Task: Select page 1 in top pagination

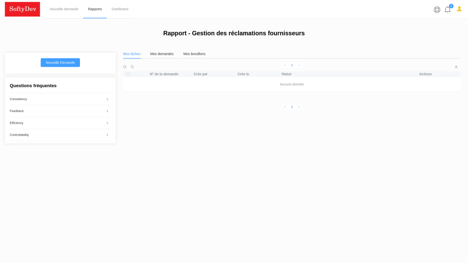Action: pos(292,65)
